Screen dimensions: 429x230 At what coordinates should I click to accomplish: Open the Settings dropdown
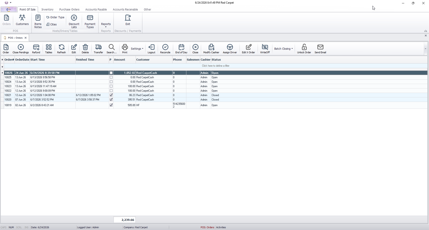click(137, 49)
